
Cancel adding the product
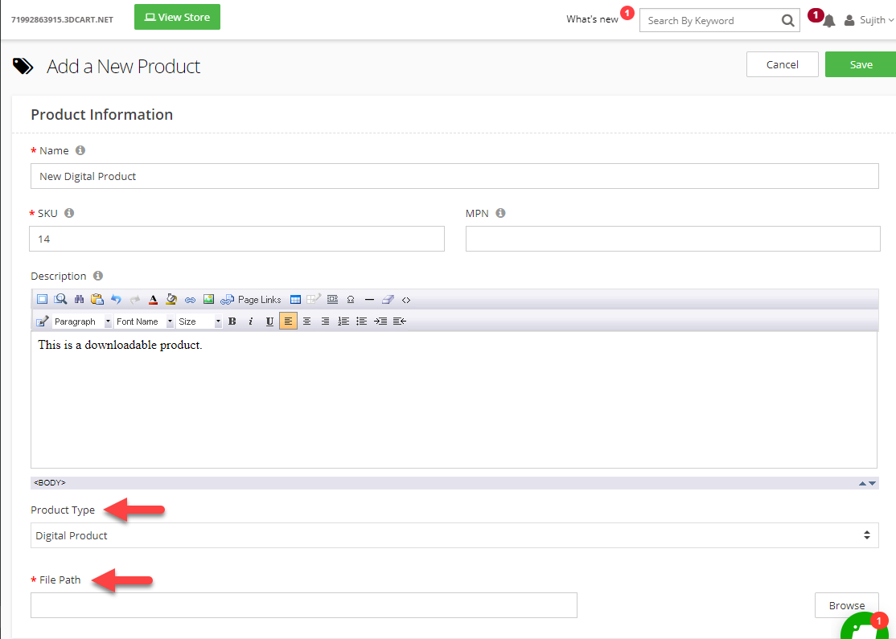tap(783, 64)
